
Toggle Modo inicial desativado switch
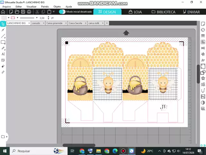[62, 12]
